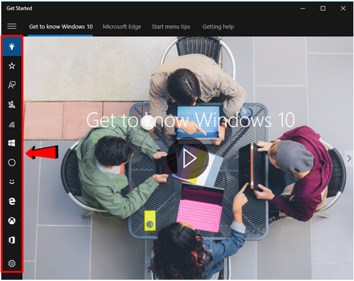
Task: Go to next slide with right chevron
Action: coord(349,158)
